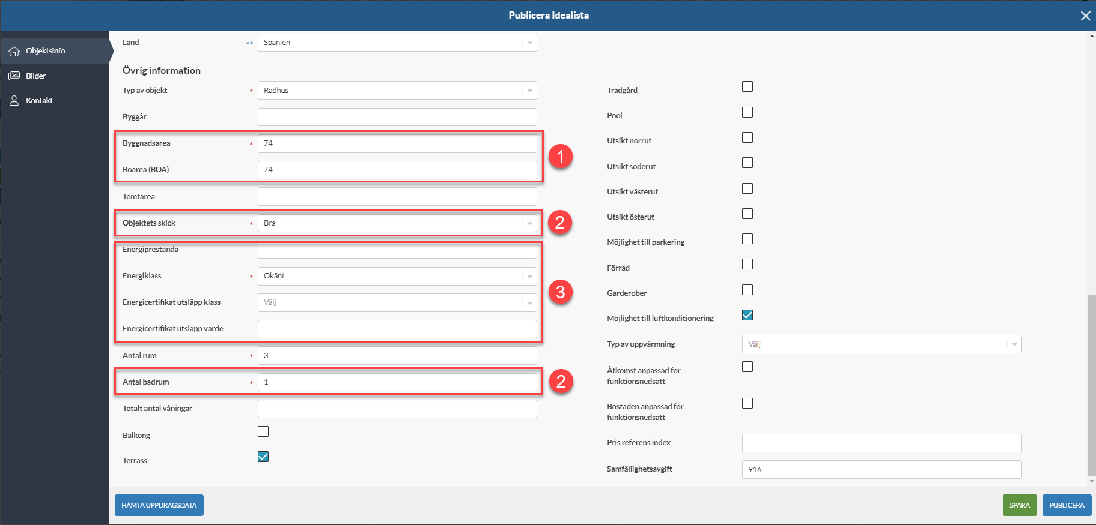Check Utsikt österut option
The height and width of the screenshot is (525, 1096).
coord(747,214)
